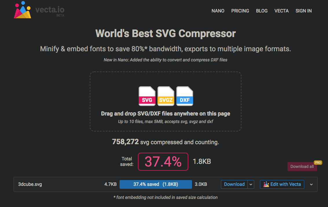328x207 pixels.
Task: Click the 758,272 svg compressed counter
Action: pos(165,142)
